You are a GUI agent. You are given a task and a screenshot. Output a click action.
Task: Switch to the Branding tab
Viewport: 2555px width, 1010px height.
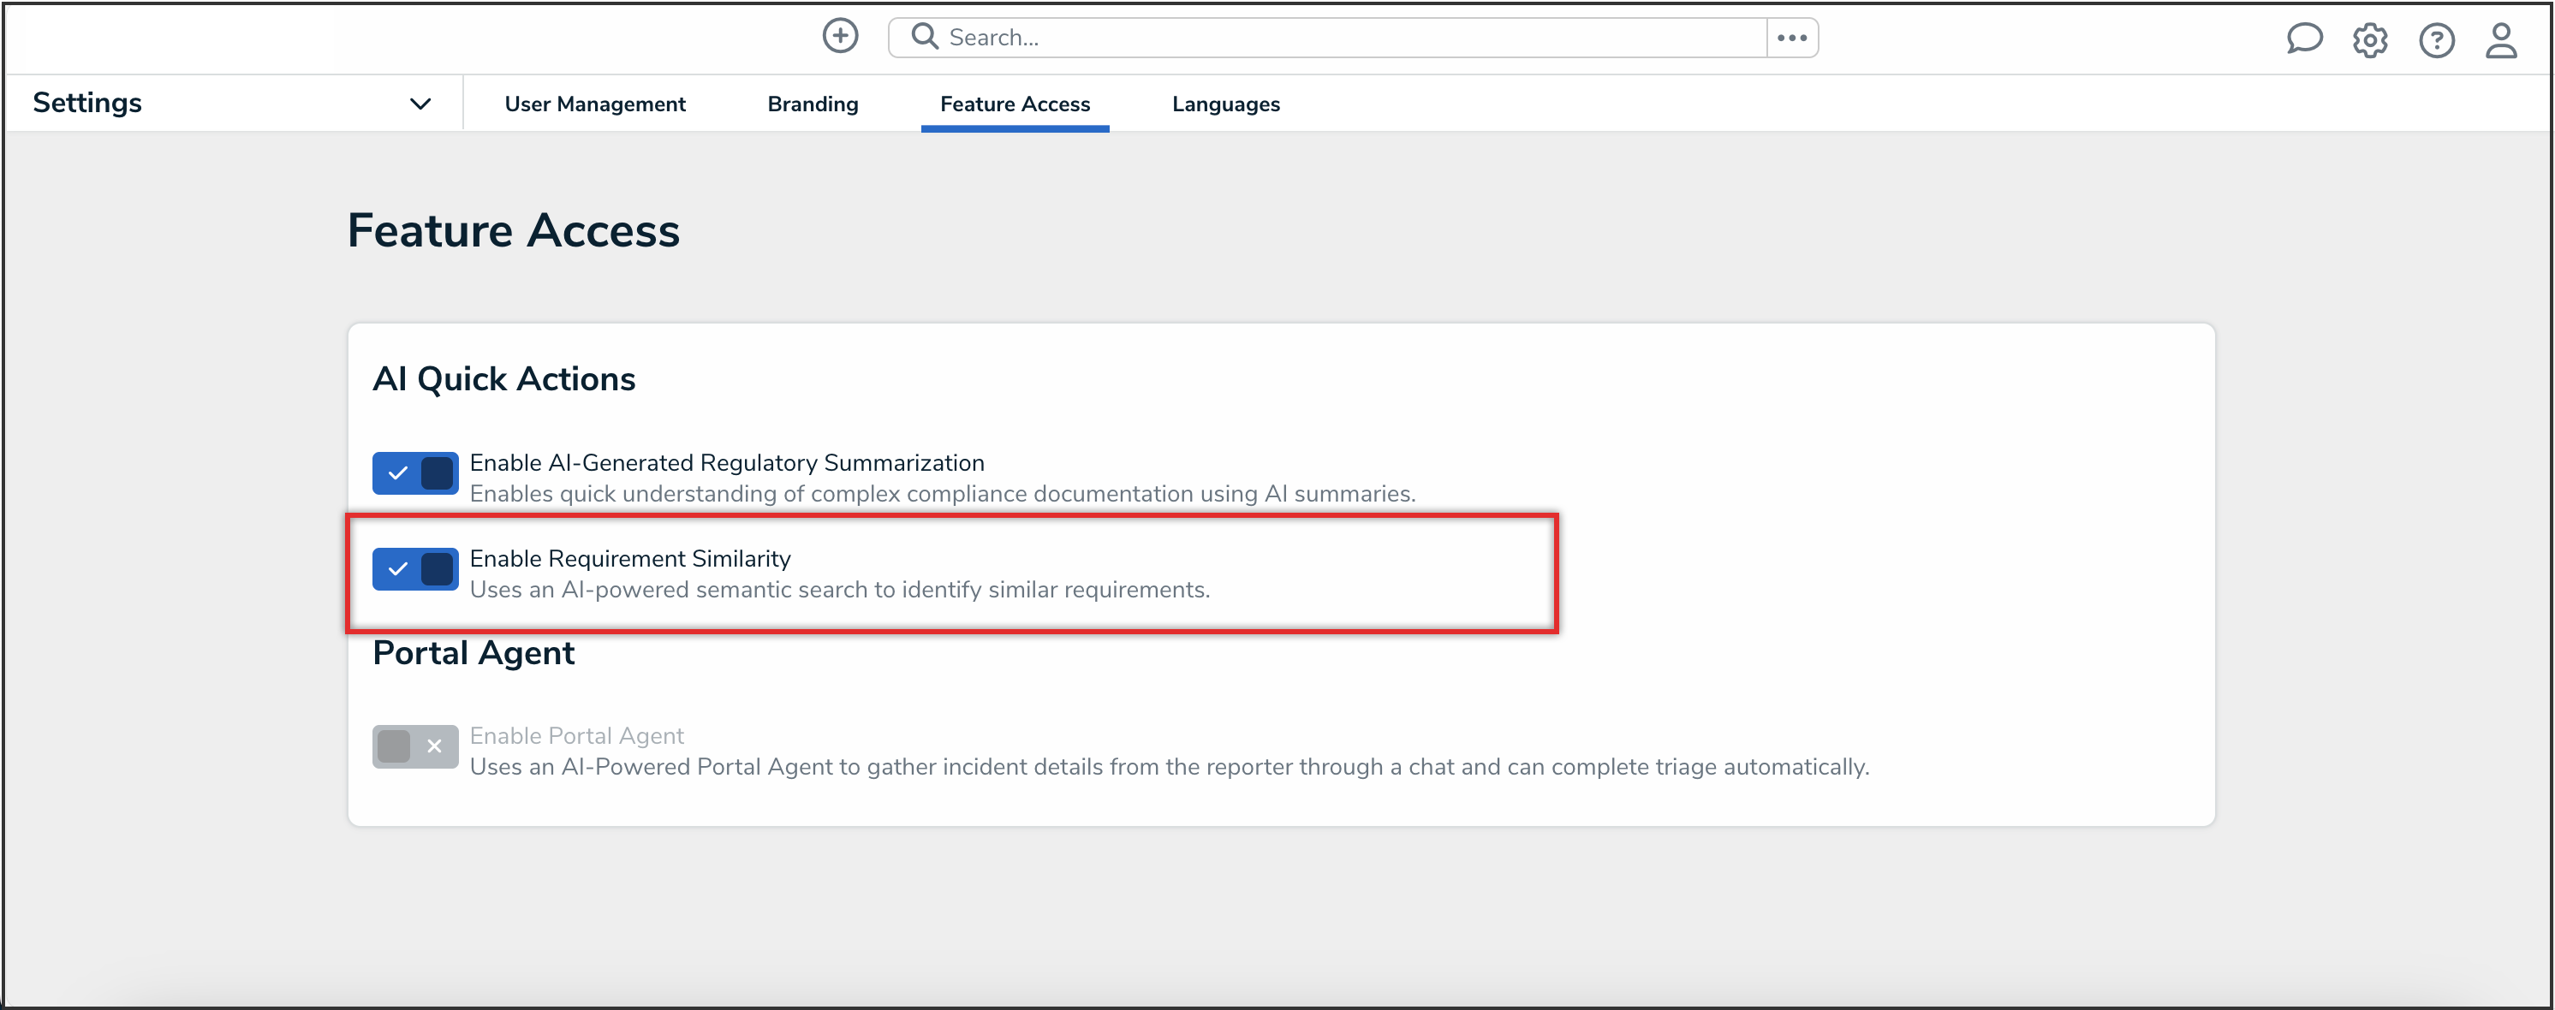(813, 104)
